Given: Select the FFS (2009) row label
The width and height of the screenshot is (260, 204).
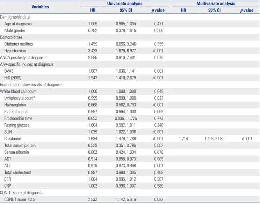Looking at the screenshot, I should point(13,78).
